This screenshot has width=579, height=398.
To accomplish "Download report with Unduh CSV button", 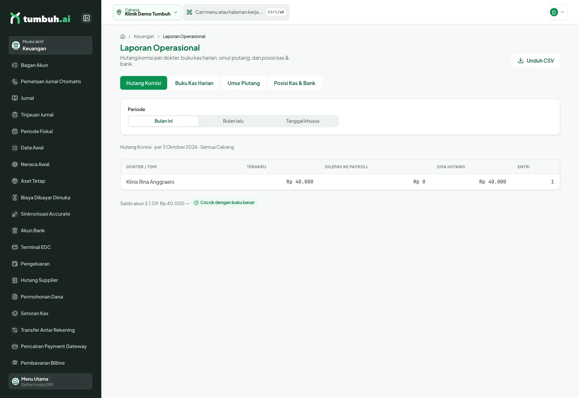I will [536, 60].
